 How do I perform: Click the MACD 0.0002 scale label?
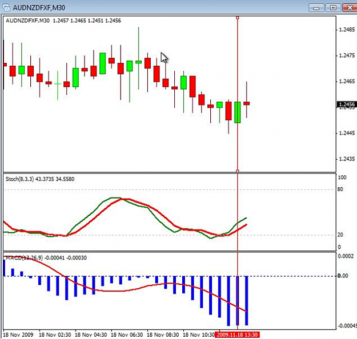click(x=346, y=256)
